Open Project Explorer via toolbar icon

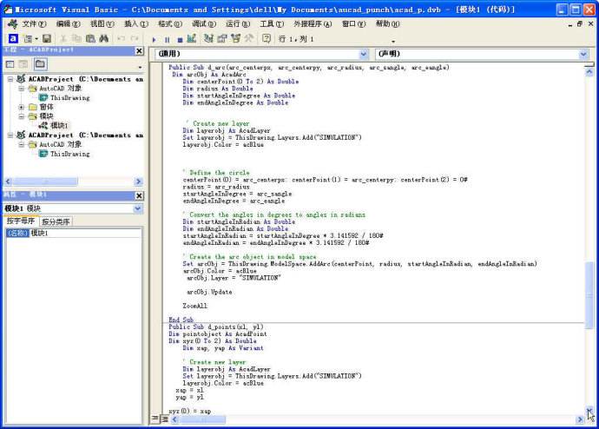(208, 38)
